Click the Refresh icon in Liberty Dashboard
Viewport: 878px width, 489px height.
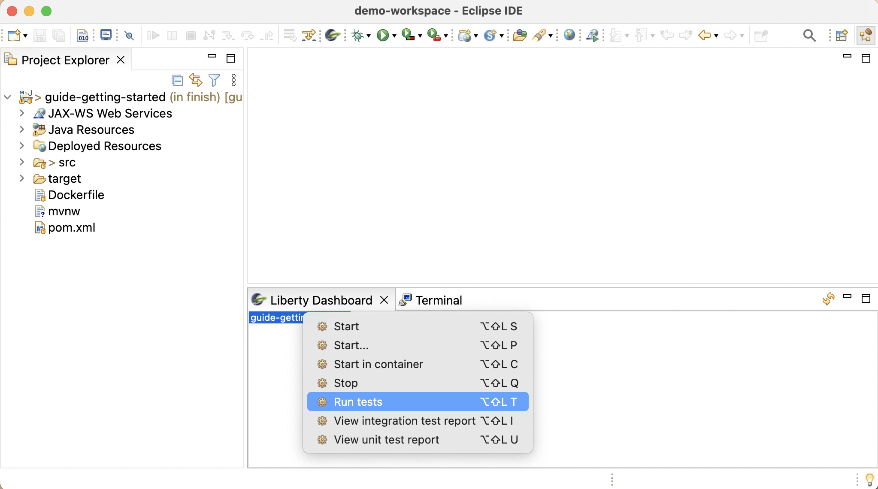point(828,299)
